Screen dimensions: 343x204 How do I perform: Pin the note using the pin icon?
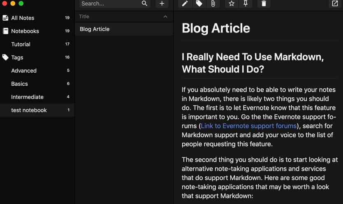click(246, 4)
